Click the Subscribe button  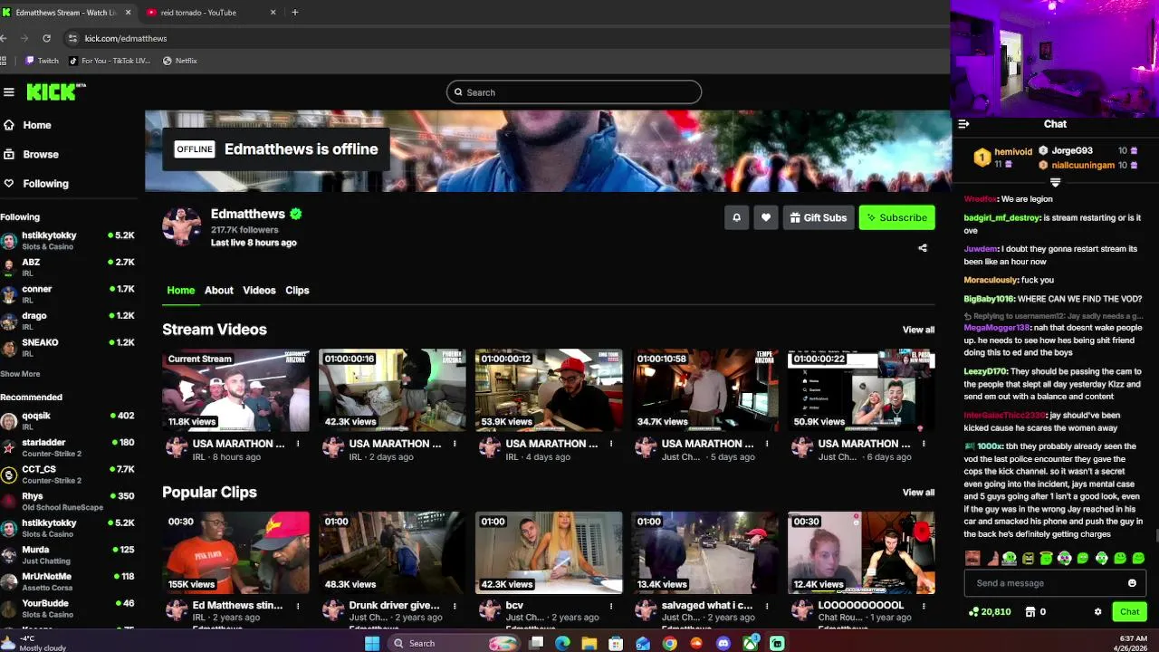896,217
